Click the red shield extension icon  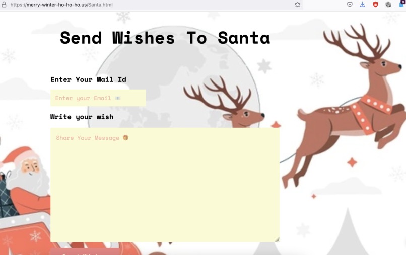point(375,4)
